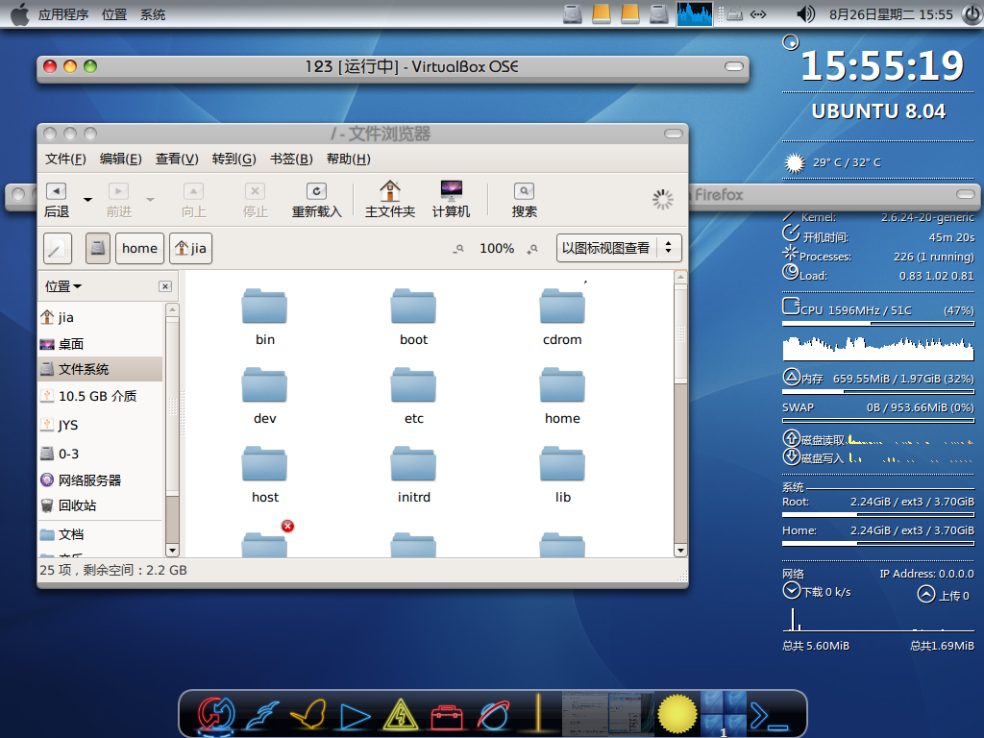Open the yellow lightning warning dock icon
This screenshot has width=984, height=738.
(401, 715)
